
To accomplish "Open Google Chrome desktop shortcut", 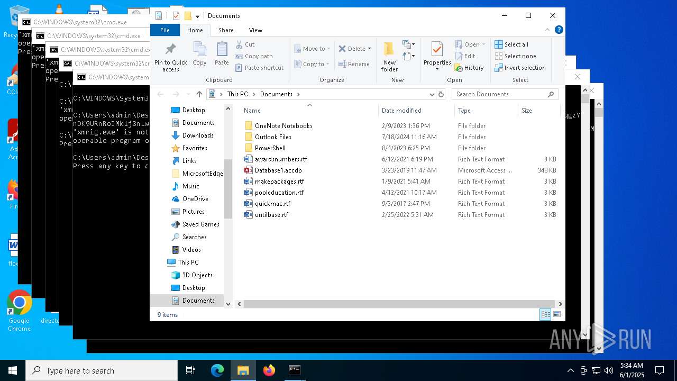I will point(19,311).
